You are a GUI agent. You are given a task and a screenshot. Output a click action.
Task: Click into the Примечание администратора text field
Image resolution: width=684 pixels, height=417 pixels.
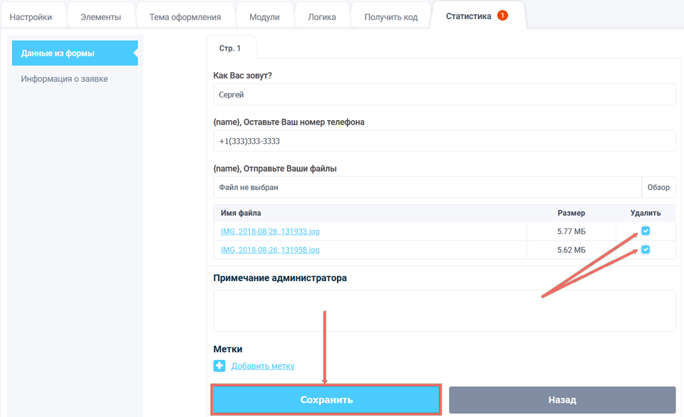[x=445, y=310]
